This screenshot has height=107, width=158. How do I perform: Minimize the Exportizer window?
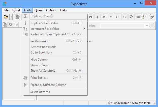pos(135,3)
